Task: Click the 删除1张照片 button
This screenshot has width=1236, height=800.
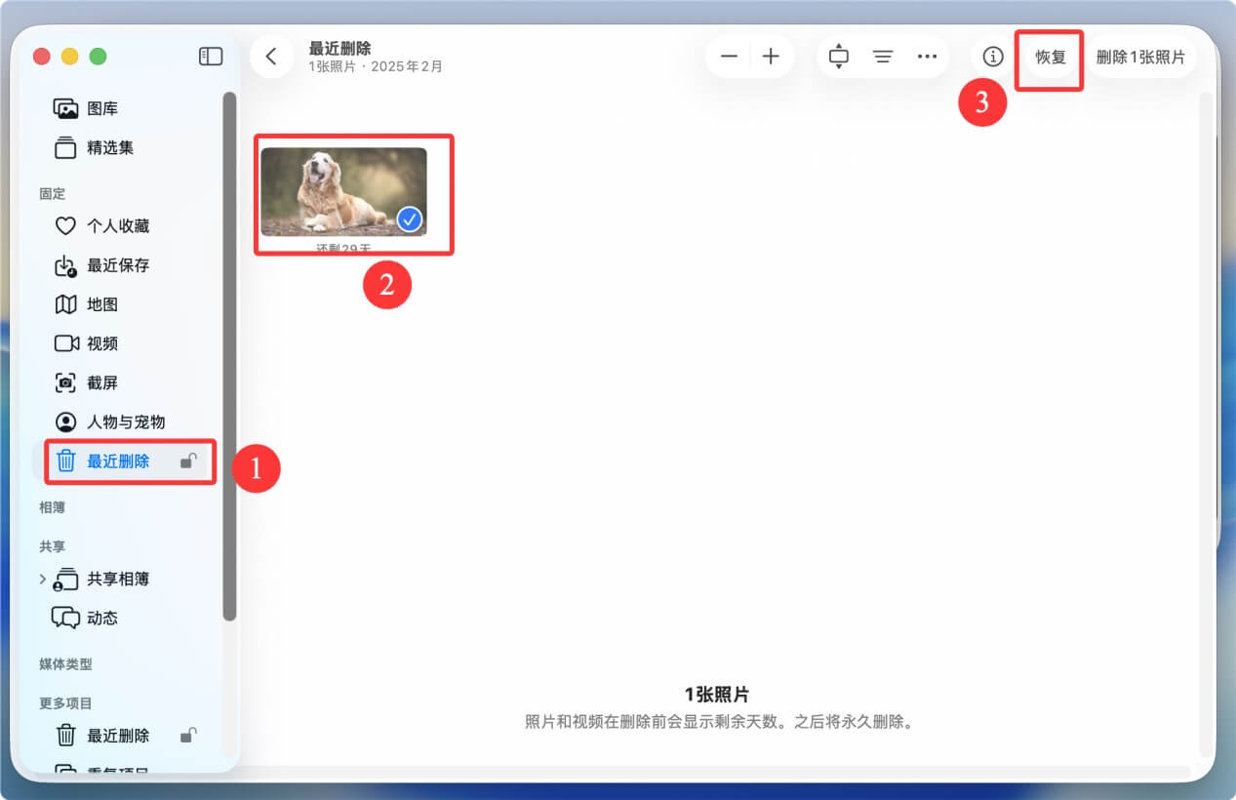Action: pyautogui.click(x=1141, y=57)
